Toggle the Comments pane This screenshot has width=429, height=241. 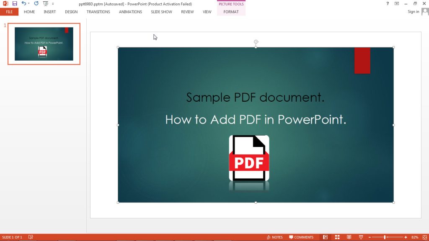coord(302,237)
